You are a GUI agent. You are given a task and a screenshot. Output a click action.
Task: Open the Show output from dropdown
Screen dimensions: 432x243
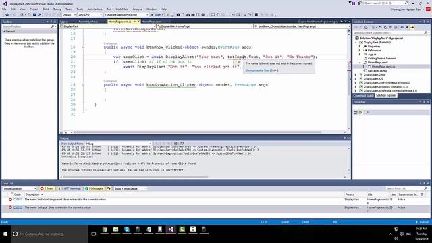(x=118, y=144)
